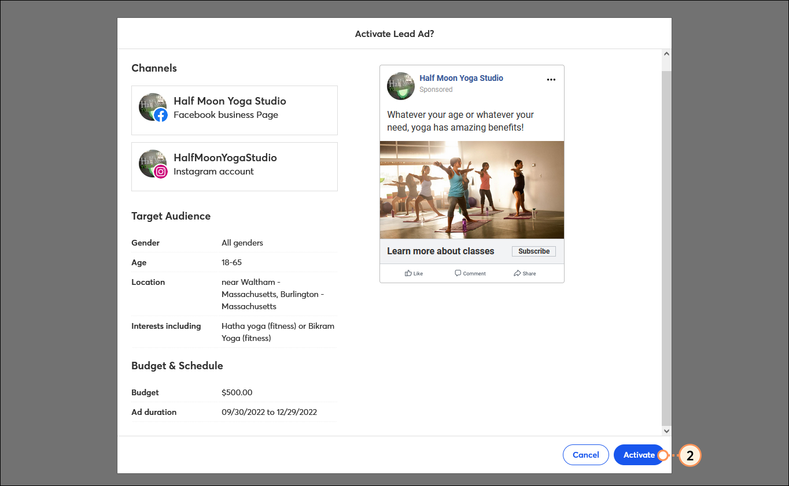Click the 'Ad duration' label
This screenshot has width=789, height=486.
click(154, 412)
